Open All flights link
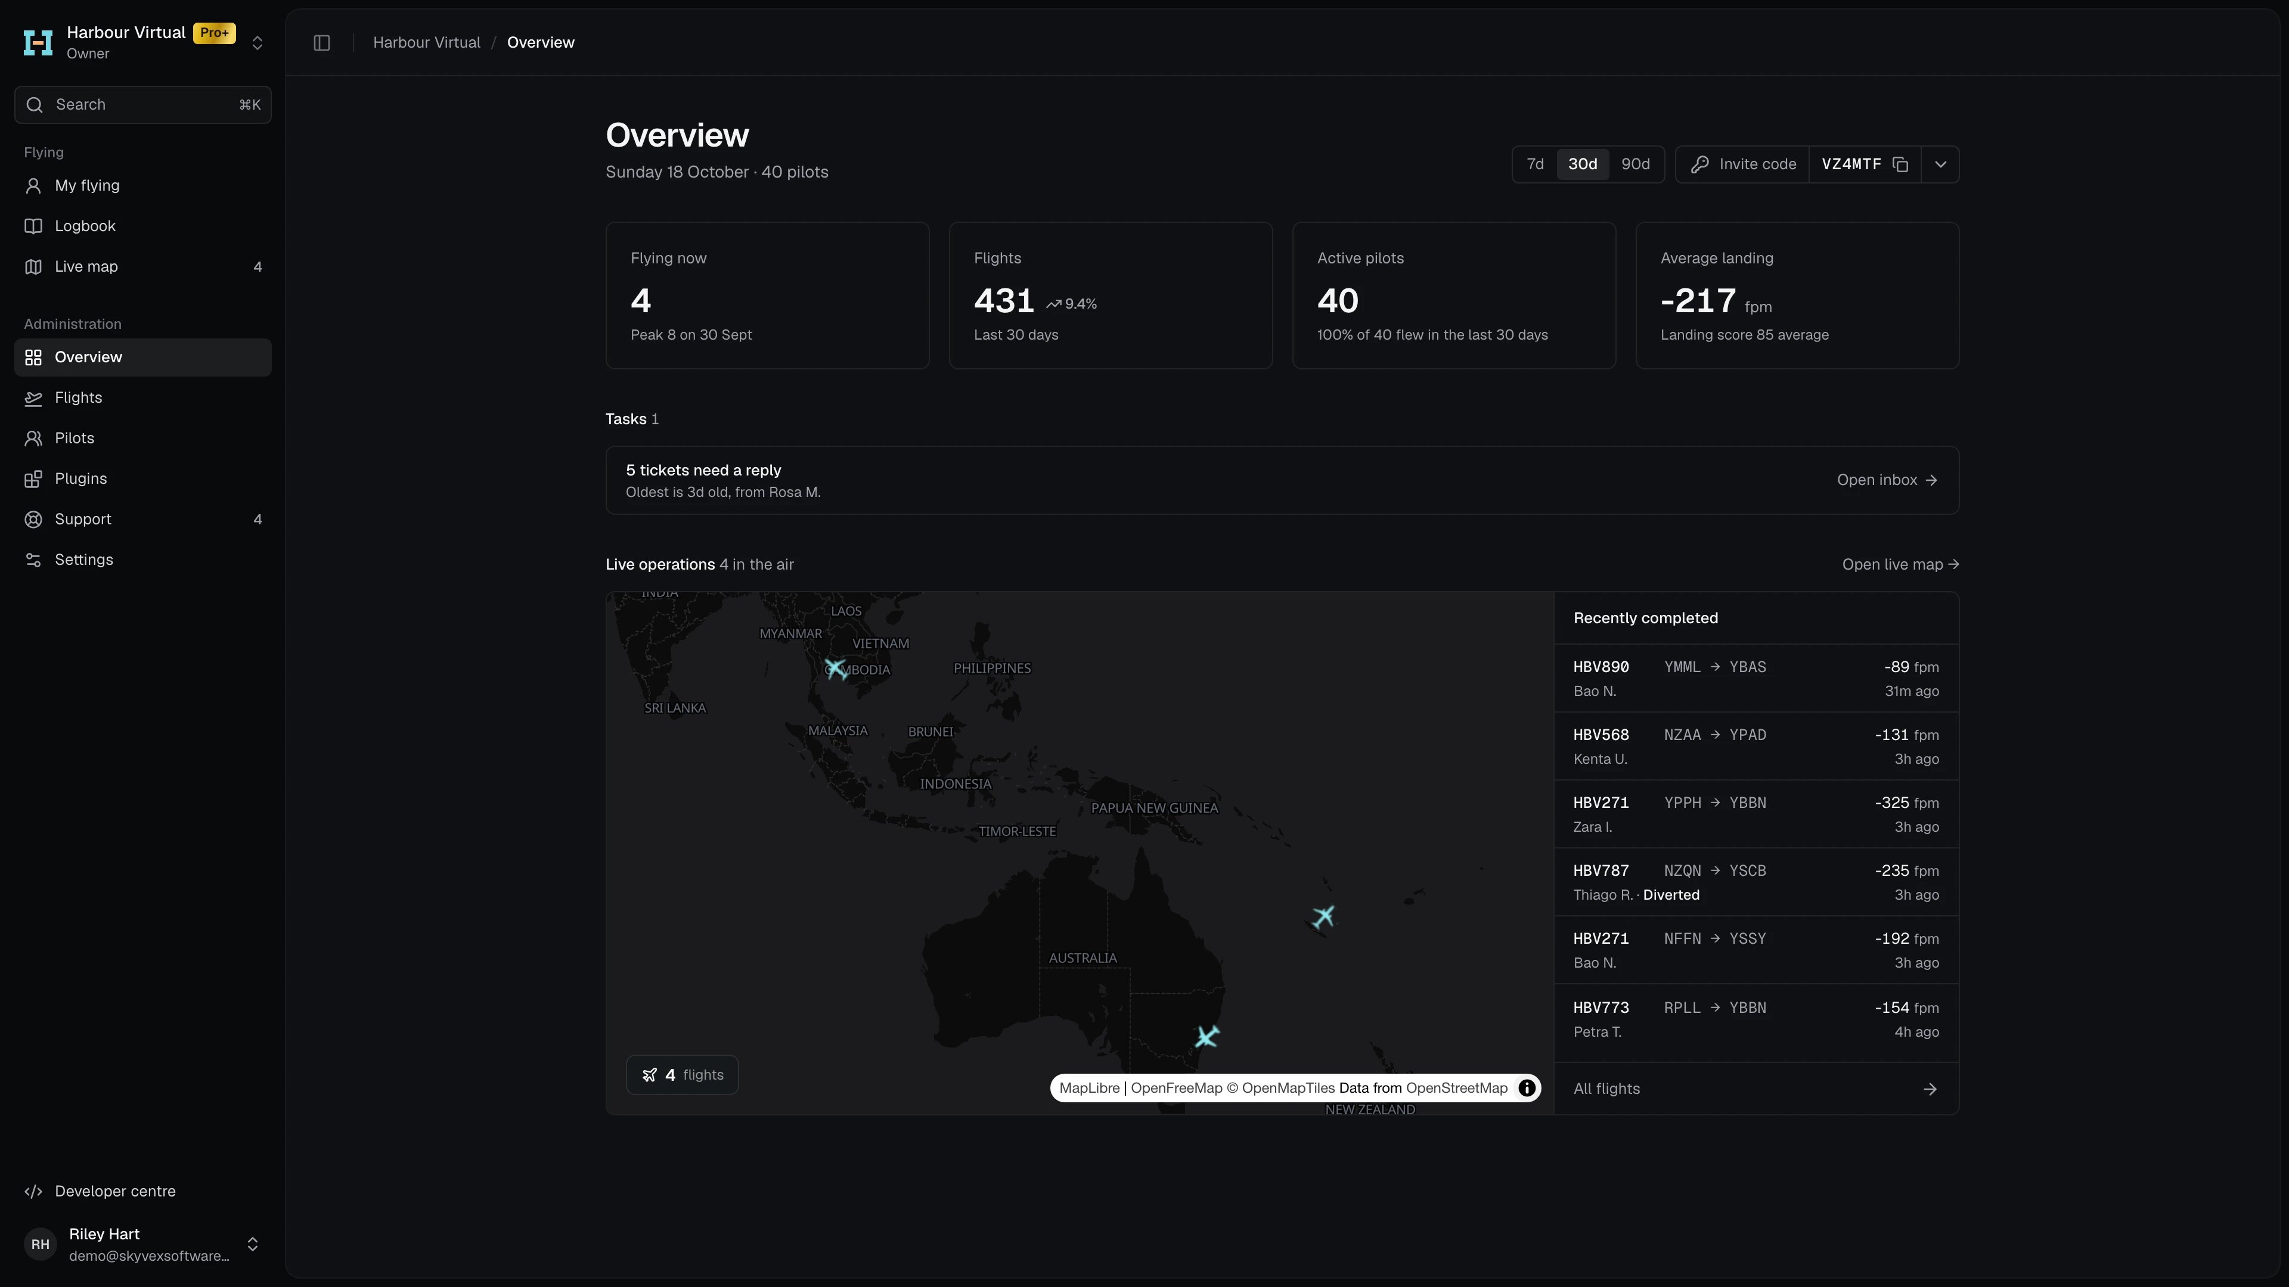Screen dimensions: 2289x1287 click(x=1756, y=1089)
